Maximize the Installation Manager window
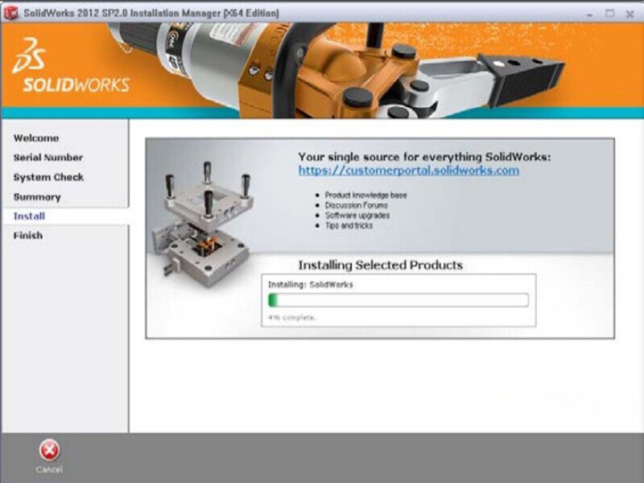Screen dimensions: 644x483 [610, 14]
